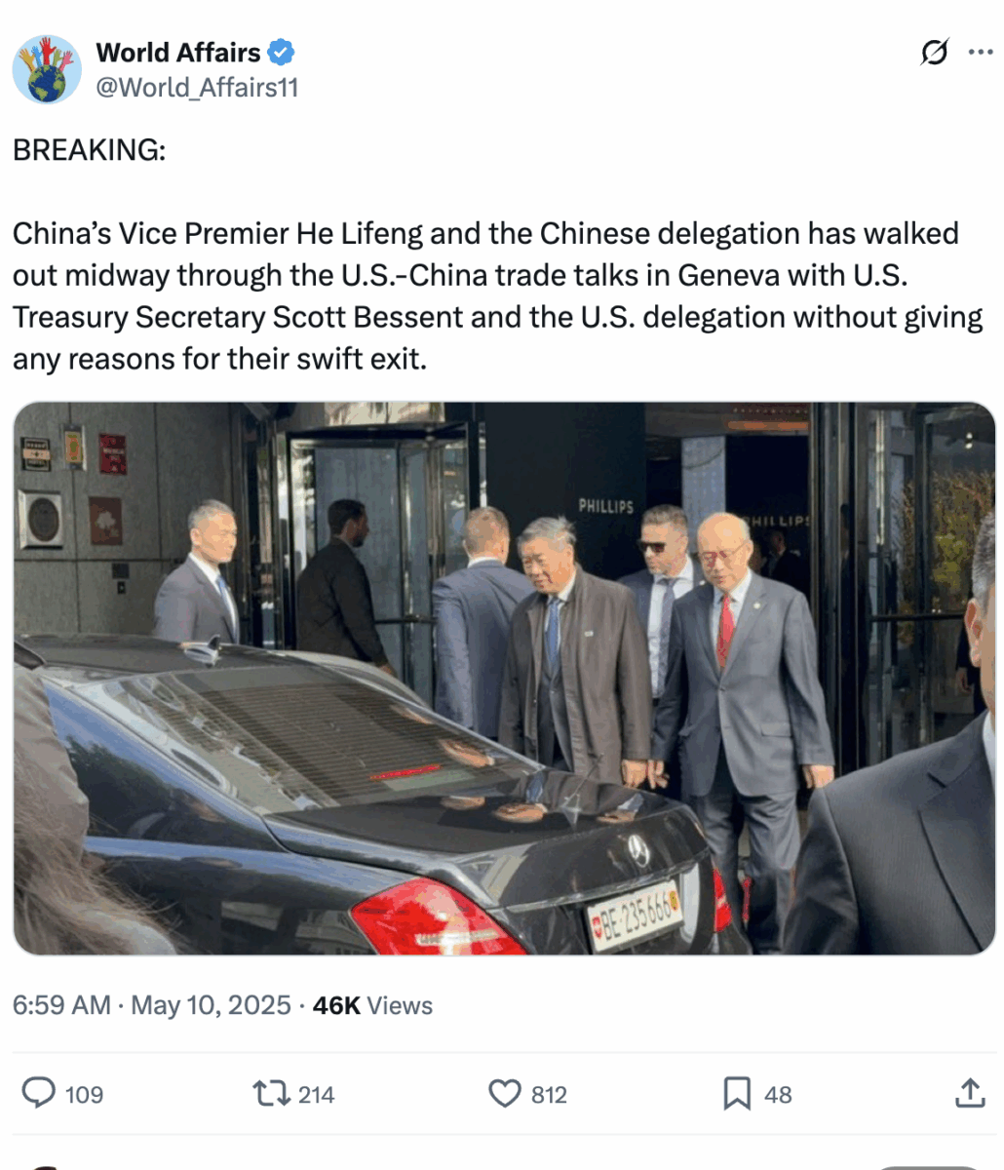Image resolution: width=1004 pixels, height=1170 pixels.
Task: Click the 109 replies count
Action: 84,1095
